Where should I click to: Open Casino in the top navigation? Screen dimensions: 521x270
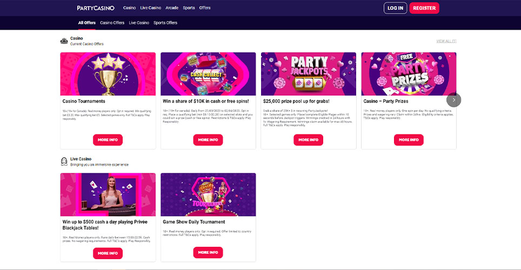[x=129, y=8]
